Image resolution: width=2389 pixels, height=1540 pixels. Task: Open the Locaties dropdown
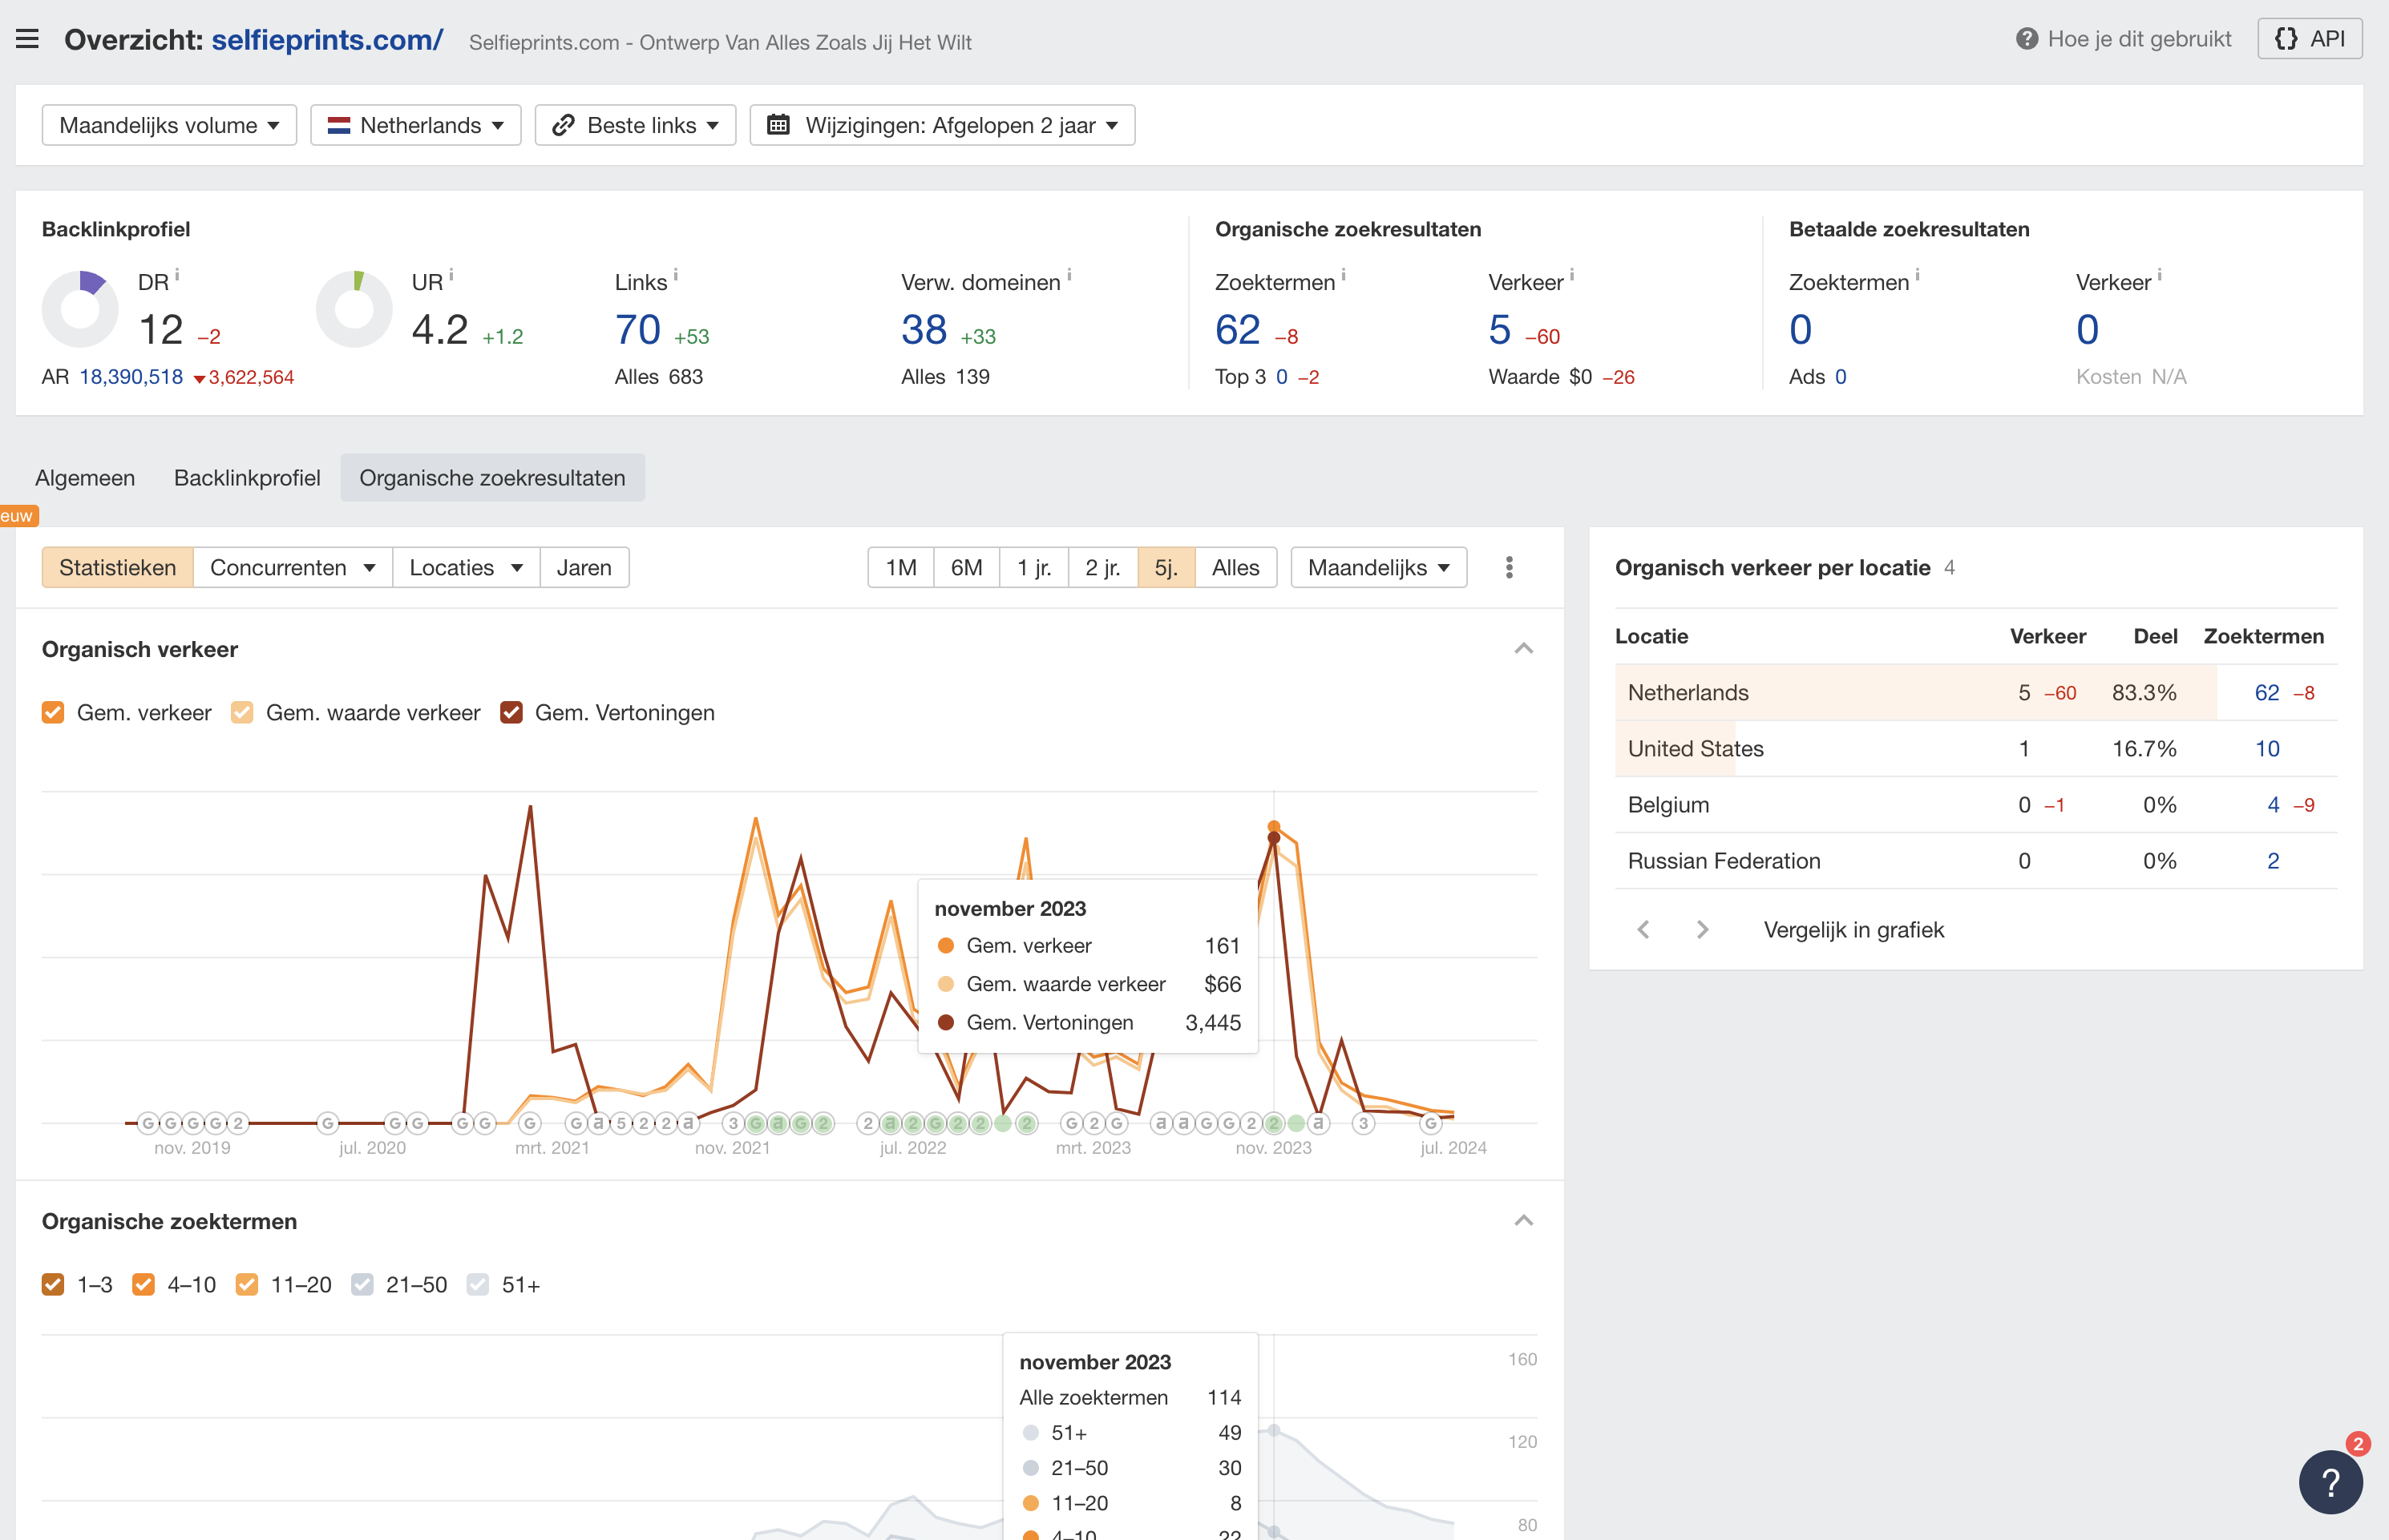point(467,567)
